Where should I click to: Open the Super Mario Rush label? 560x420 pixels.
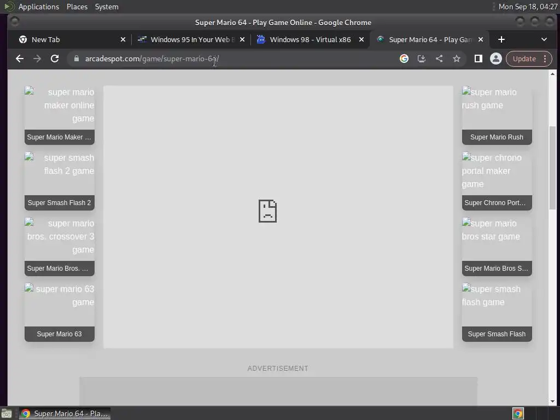pos(497,137)
